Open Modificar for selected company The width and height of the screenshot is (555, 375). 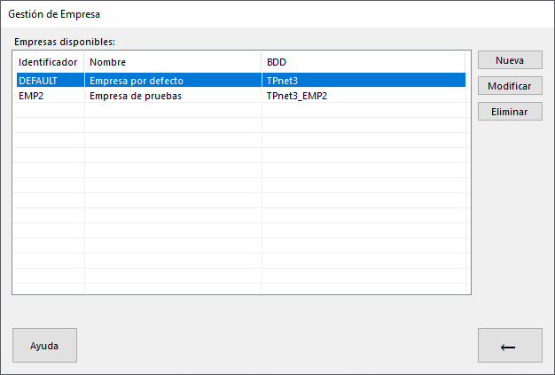(510, 86)
